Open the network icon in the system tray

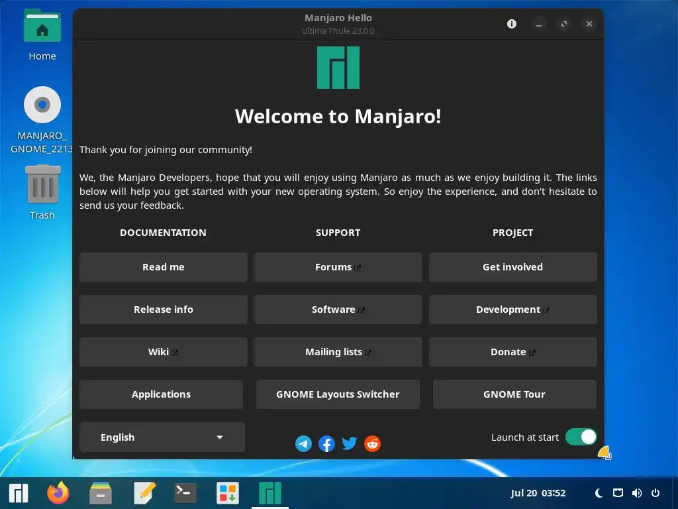coord(618,493)
